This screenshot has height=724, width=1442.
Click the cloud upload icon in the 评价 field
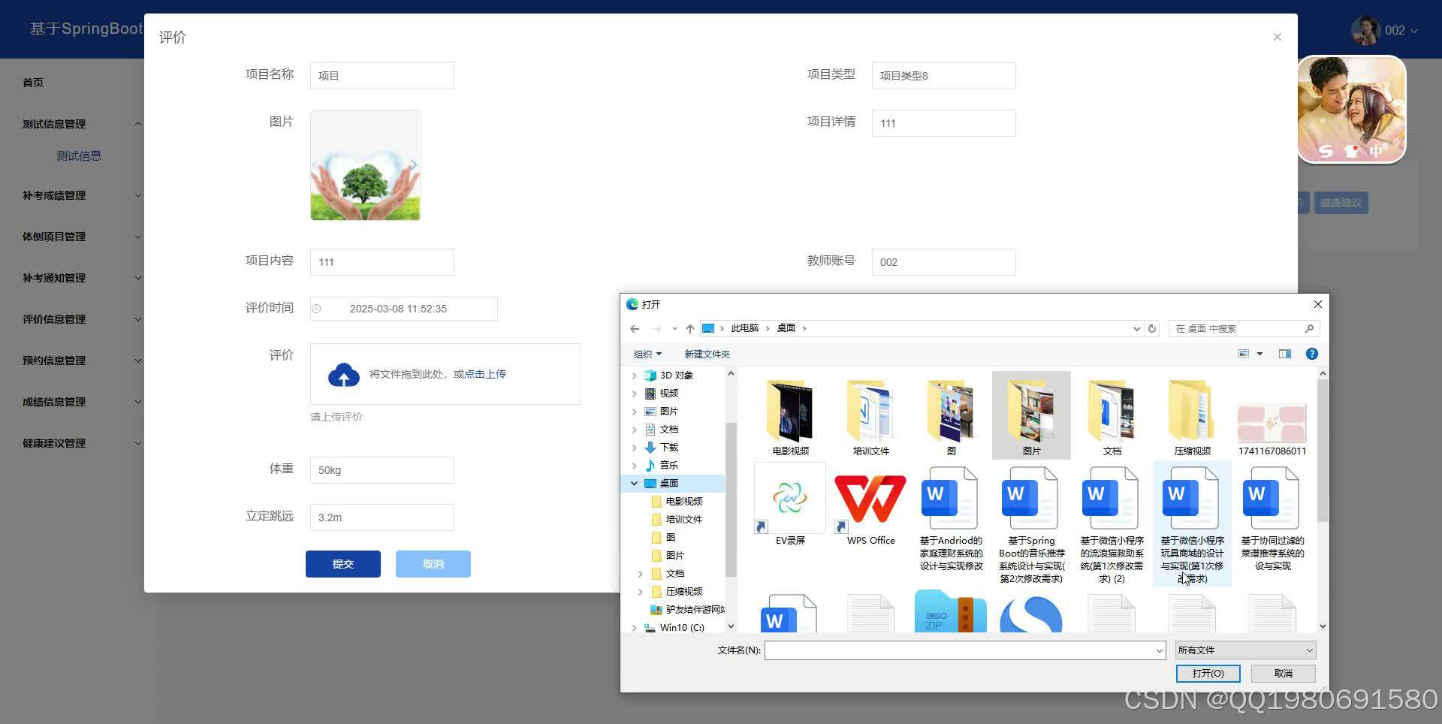[343, 373]
